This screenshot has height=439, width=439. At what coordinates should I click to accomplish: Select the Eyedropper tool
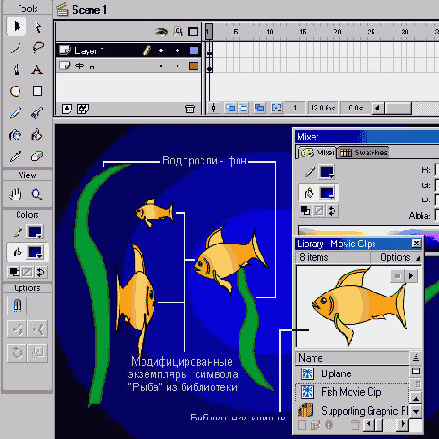coord(15,156)
